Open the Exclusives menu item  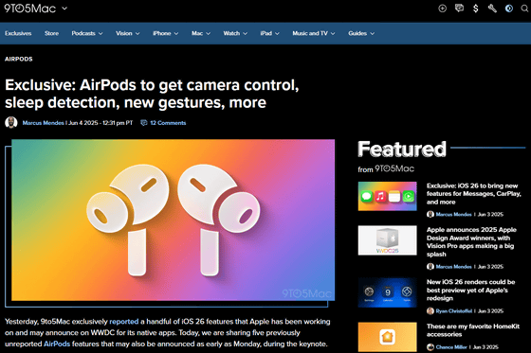point(18,33)
